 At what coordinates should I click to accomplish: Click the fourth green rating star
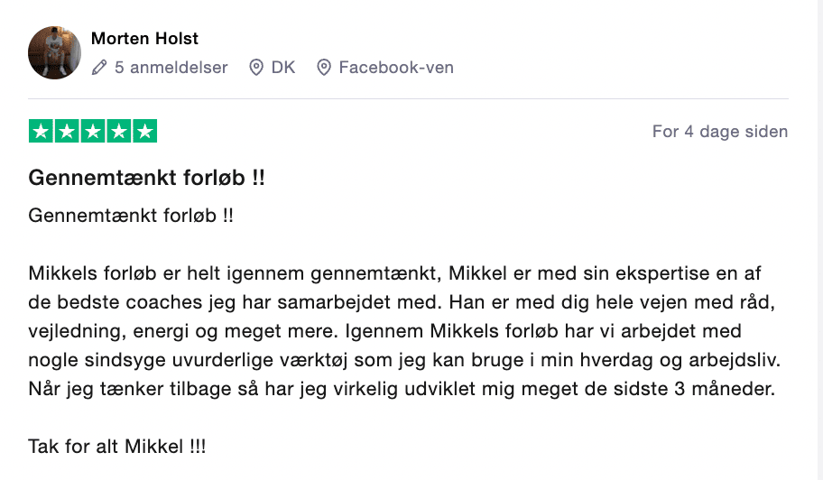[119, 132]
